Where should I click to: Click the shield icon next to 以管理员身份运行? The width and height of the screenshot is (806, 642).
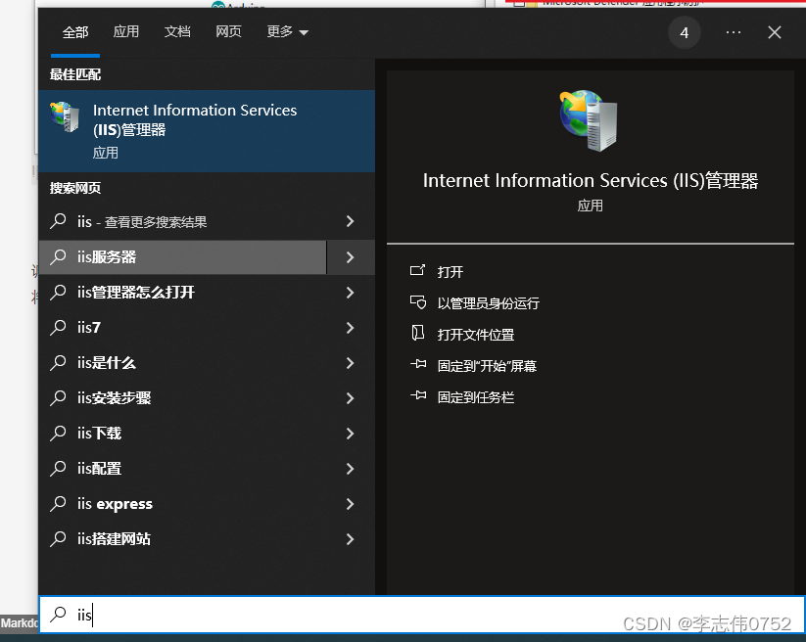pos(418,302)
